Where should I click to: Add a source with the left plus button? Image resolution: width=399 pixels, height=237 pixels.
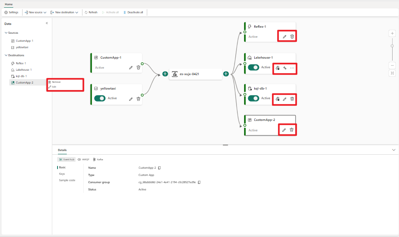165,74
